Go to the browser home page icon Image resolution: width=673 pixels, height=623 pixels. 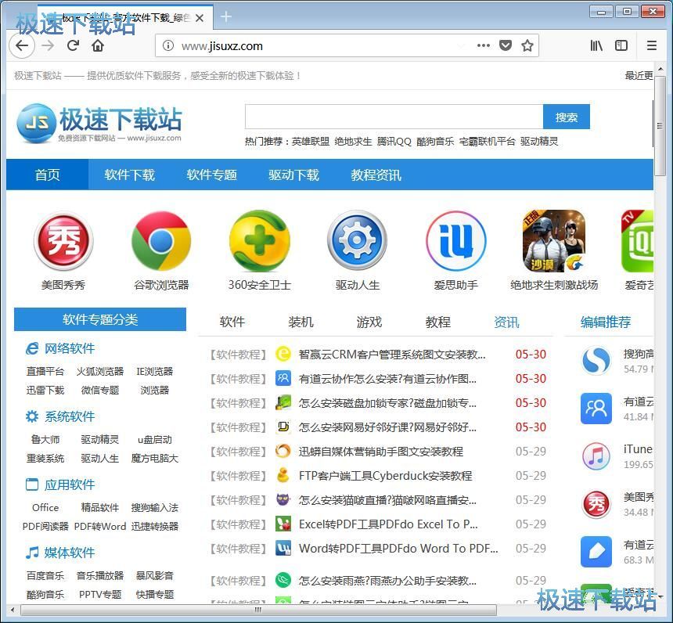[98, 45]
